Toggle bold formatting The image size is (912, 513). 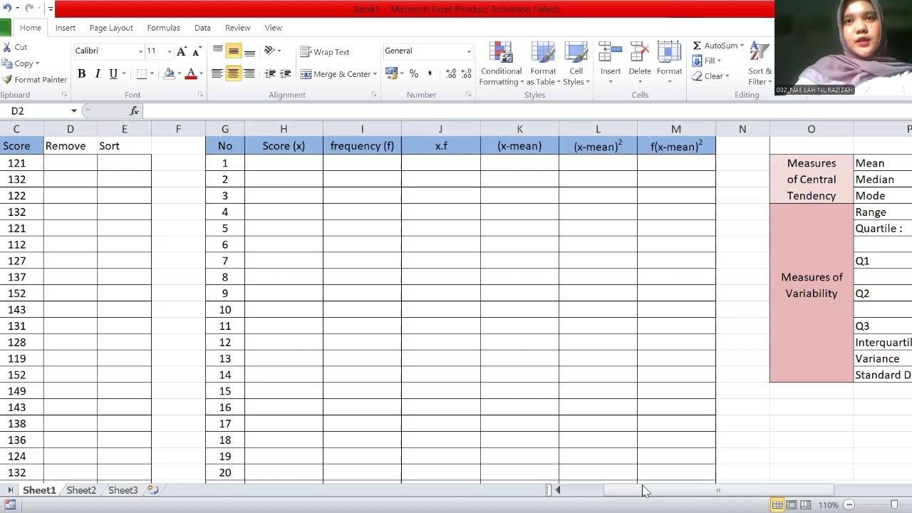[x=82, y=73]
